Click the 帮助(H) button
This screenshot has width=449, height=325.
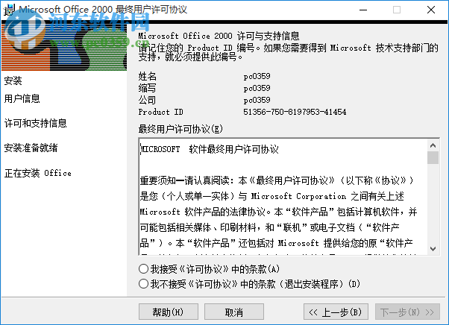coord(169,312)
